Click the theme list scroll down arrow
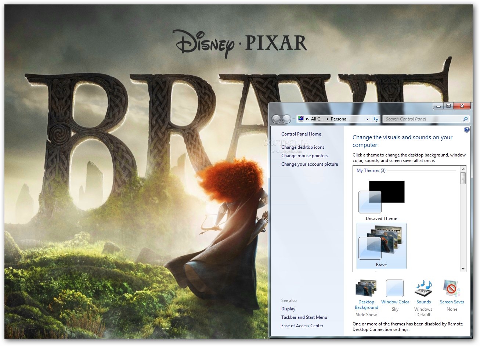This screenshot has width=480, height=346. 463,269
